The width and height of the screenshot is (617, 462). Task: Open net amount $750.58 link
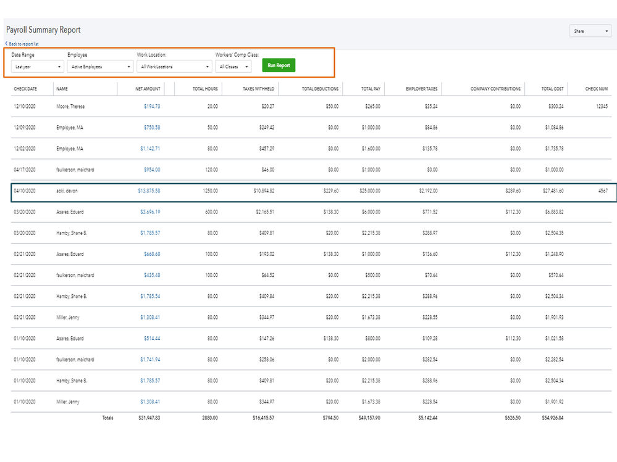click(152, 128)
